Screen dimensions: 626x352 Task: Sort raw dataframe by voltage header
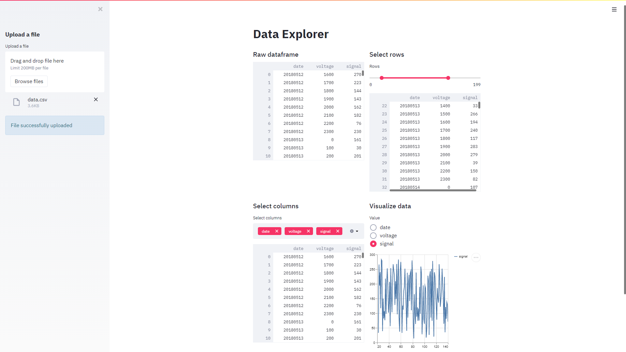pyautogui.click(x=325, y=66)
